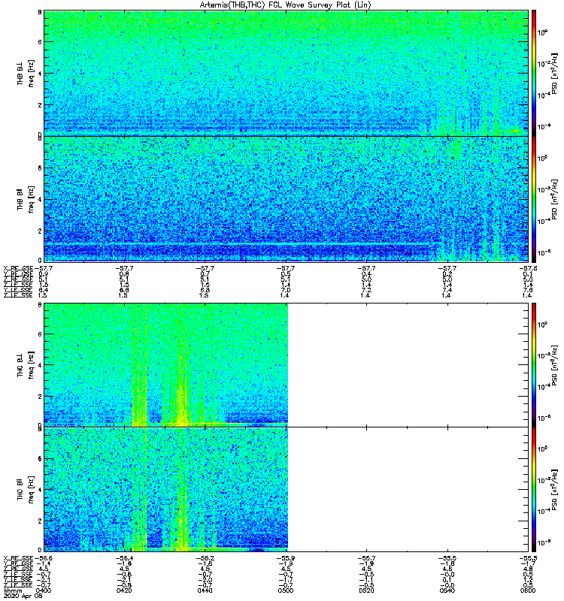Click the plot title 'Artemis(THB,THC) FGL Wave Survey Plot'
Image resolution: width=564 pixels, height=601 pixels.
click(x=286, y=5)
